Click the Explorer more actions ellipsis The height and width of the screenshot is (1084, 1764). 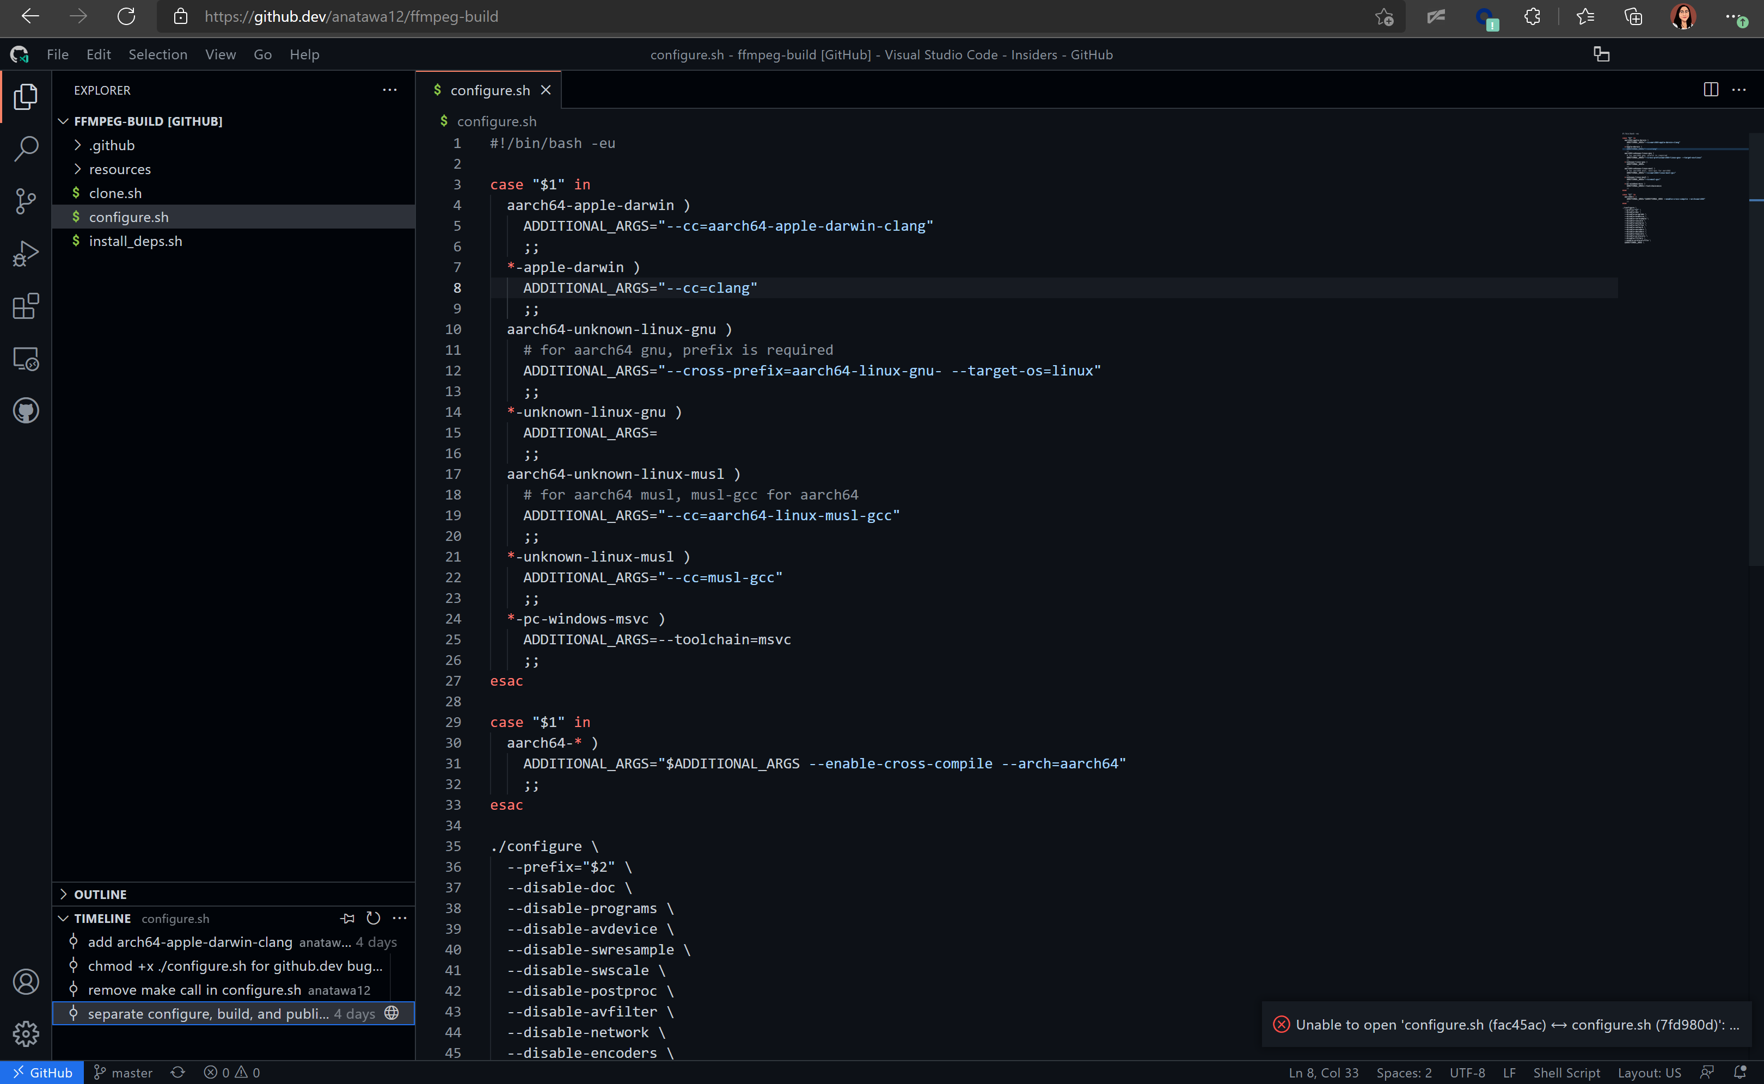(x=389, y=90)
